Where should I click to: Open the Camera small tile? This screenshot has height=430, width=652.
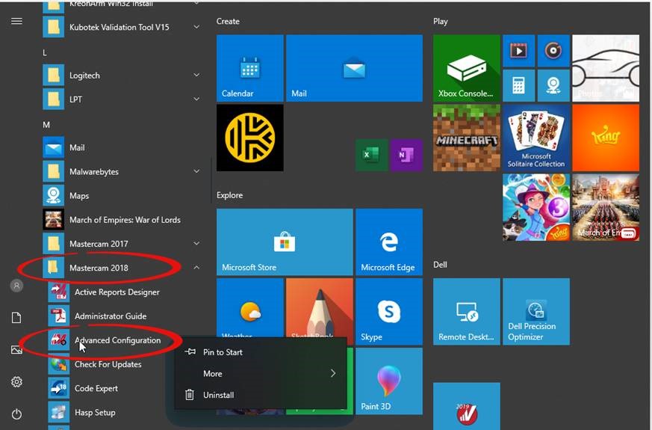click(x=553, y=86)
